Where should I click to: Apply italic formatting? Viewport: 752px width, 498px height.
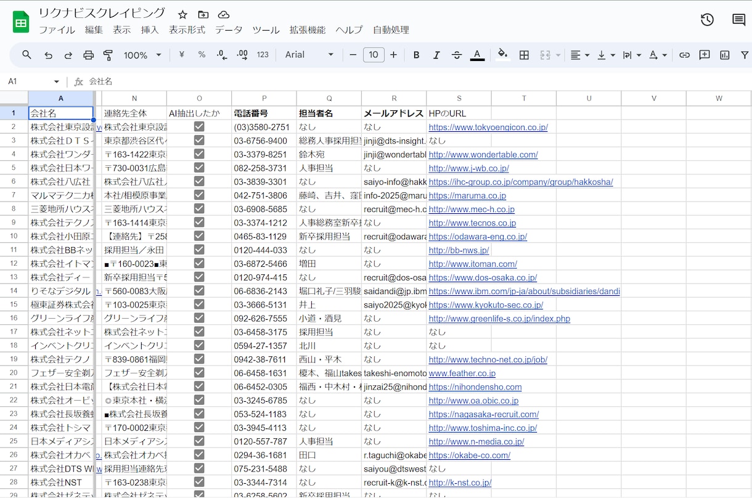tap(436, 55)
